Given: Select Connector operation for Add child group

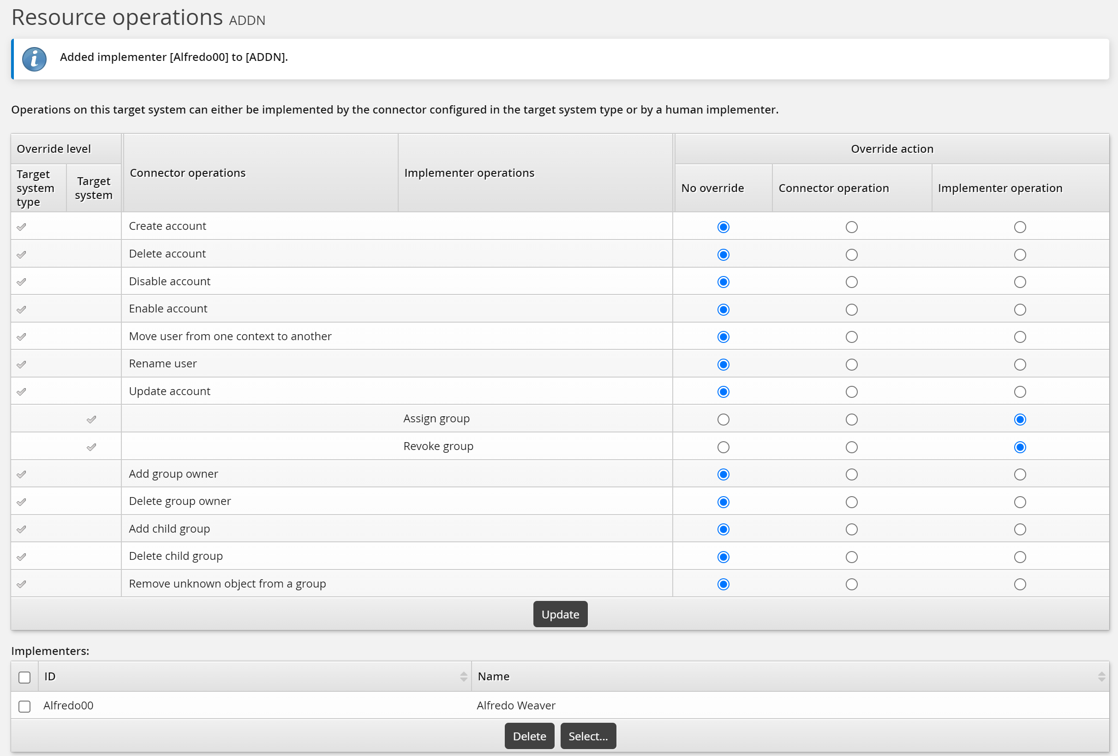Looking at the screenshot, I should click(851, 529).
